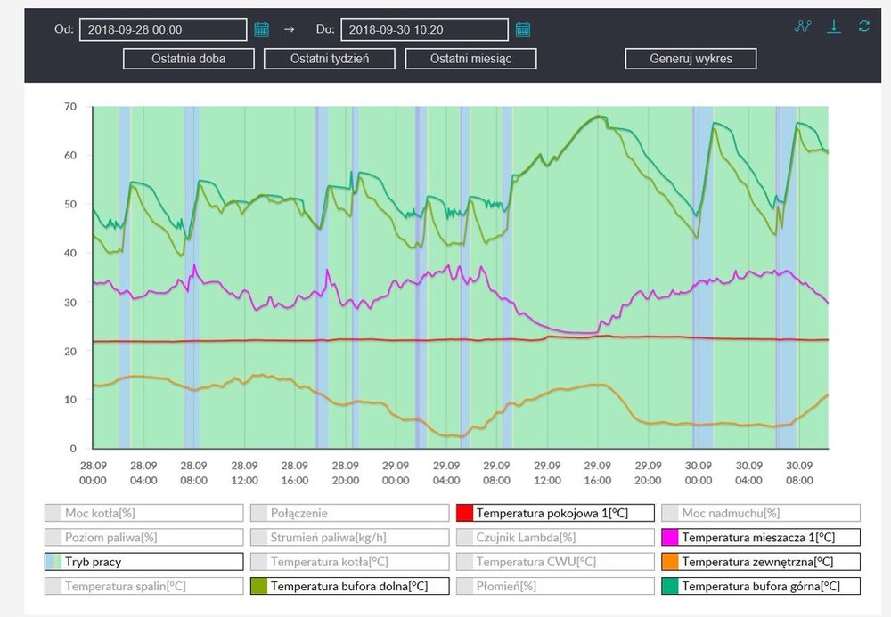This screenshot has width=891, height=617.
Task: Select 'Ostatni miesiąc' time range
Action: click(x=471, y=59)
